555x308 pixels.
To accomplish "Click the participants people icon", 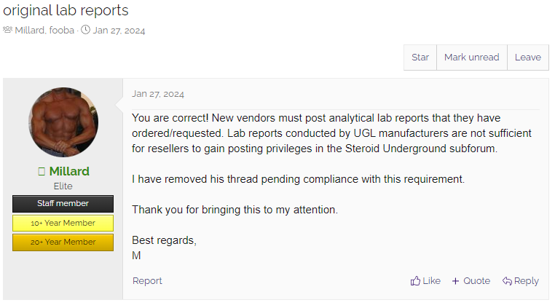I will pos(8,30).
